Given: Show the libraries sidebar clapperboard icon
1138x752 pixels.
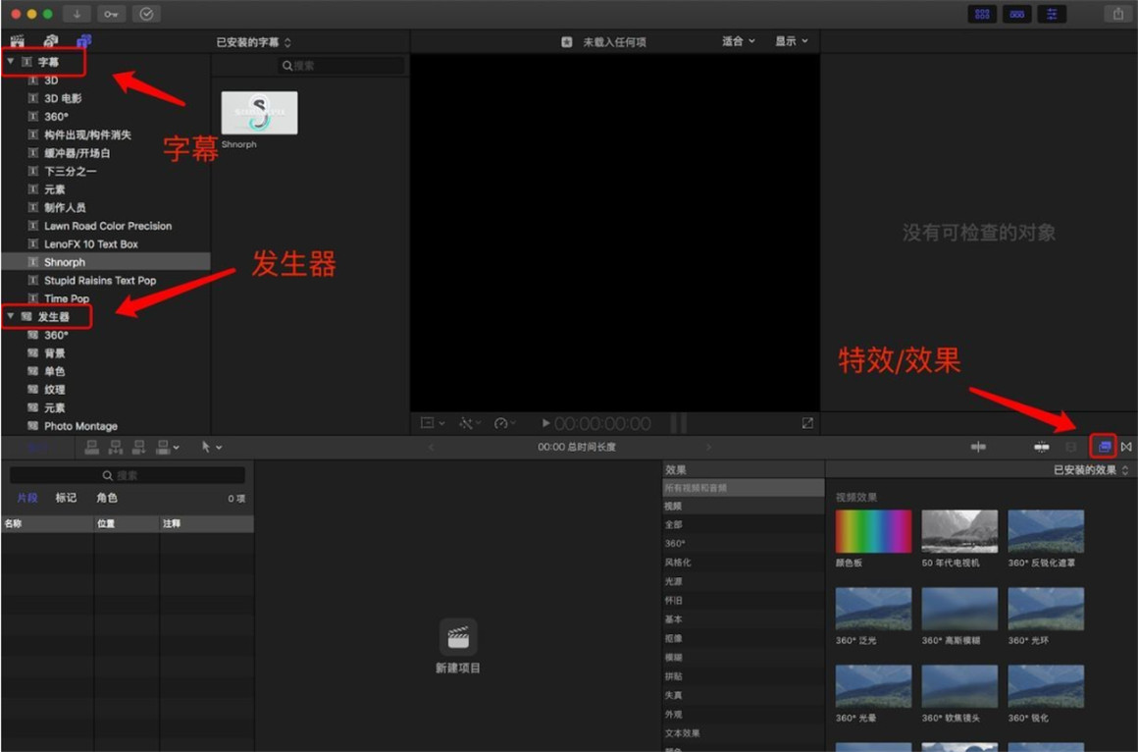Looking at the screenshot, I should coord(17,41).
